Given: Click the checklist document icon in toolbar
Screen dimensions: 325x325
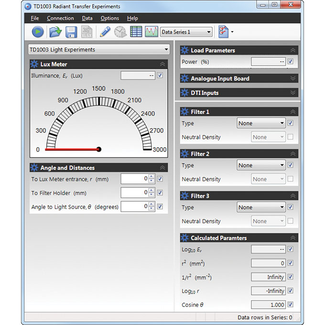Looking at the screenshot, I should [224, 32].
